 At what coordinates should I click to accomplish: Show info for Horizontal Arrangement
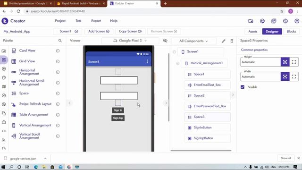(58, 72)
